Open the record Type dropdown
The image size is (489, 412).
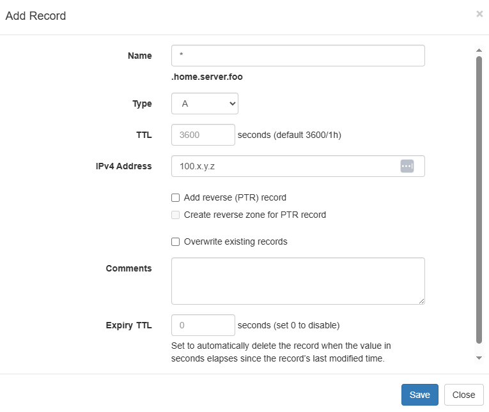pyautogui.click(x=205, y=103)
